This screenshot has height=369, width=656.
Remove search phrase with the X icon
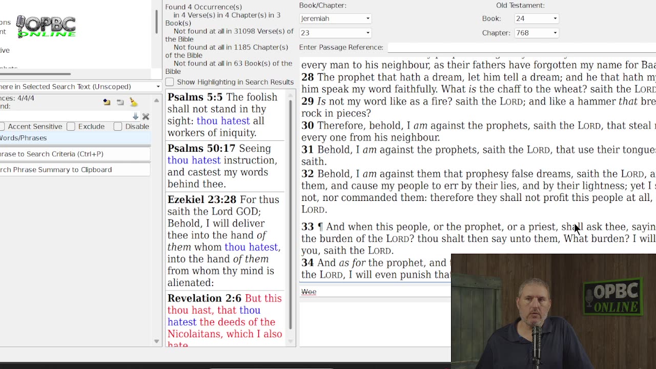pos(146,116)
